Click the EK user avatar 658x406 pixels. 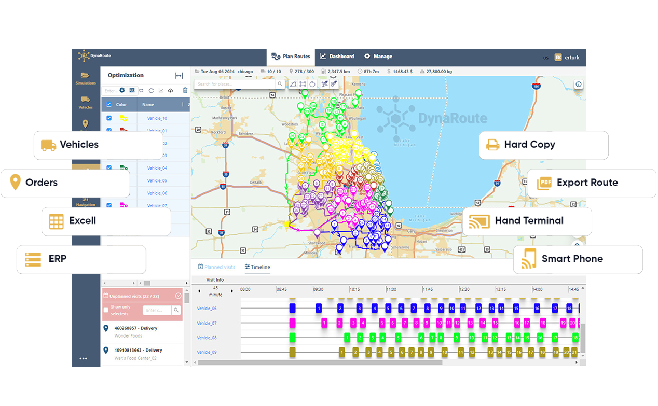pyautogui.click(x=558, y=57)
